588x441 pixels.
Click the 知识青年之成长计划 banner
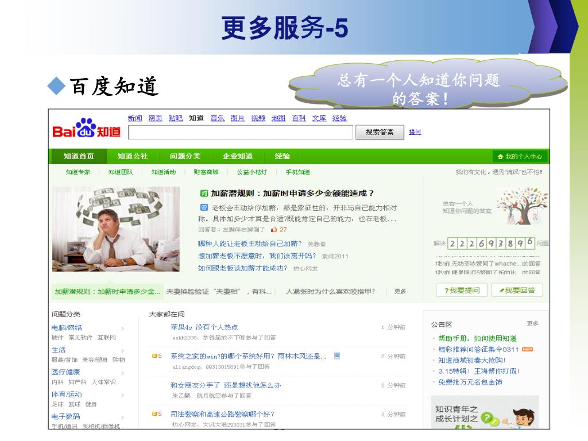[485, 412]
